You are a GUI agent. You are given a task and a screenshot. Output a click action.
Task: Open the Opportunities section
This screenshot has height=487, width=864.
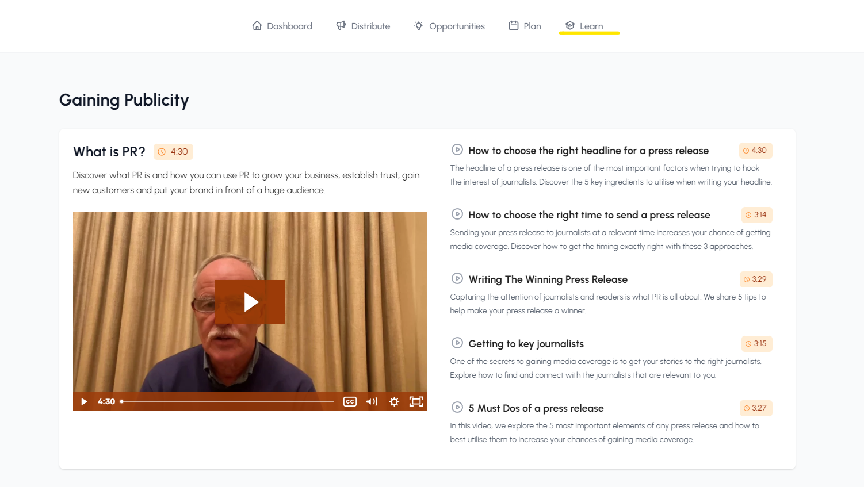[x=449, y=25]
